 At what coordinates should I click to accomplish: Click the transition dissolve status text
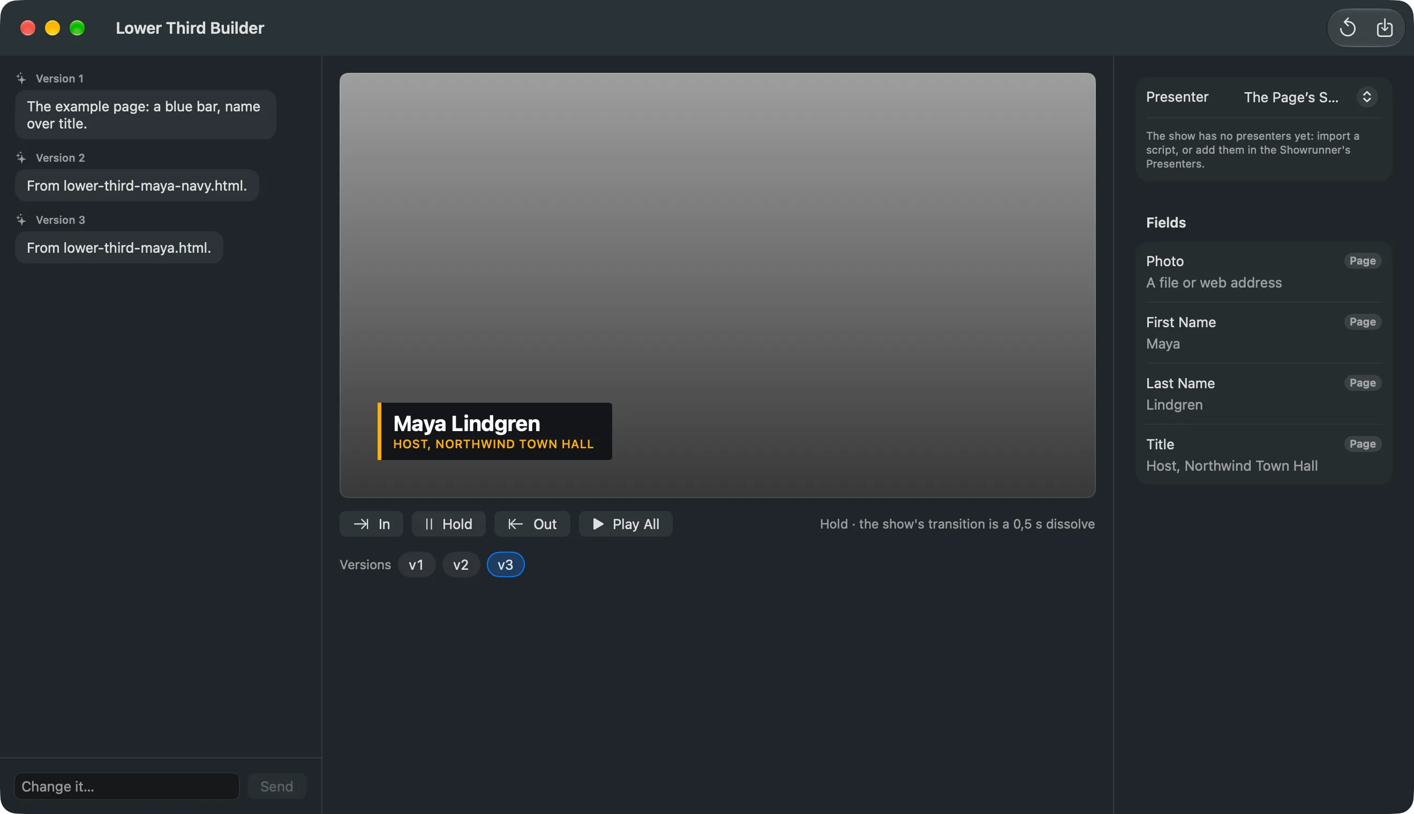[x=957, y=524]
